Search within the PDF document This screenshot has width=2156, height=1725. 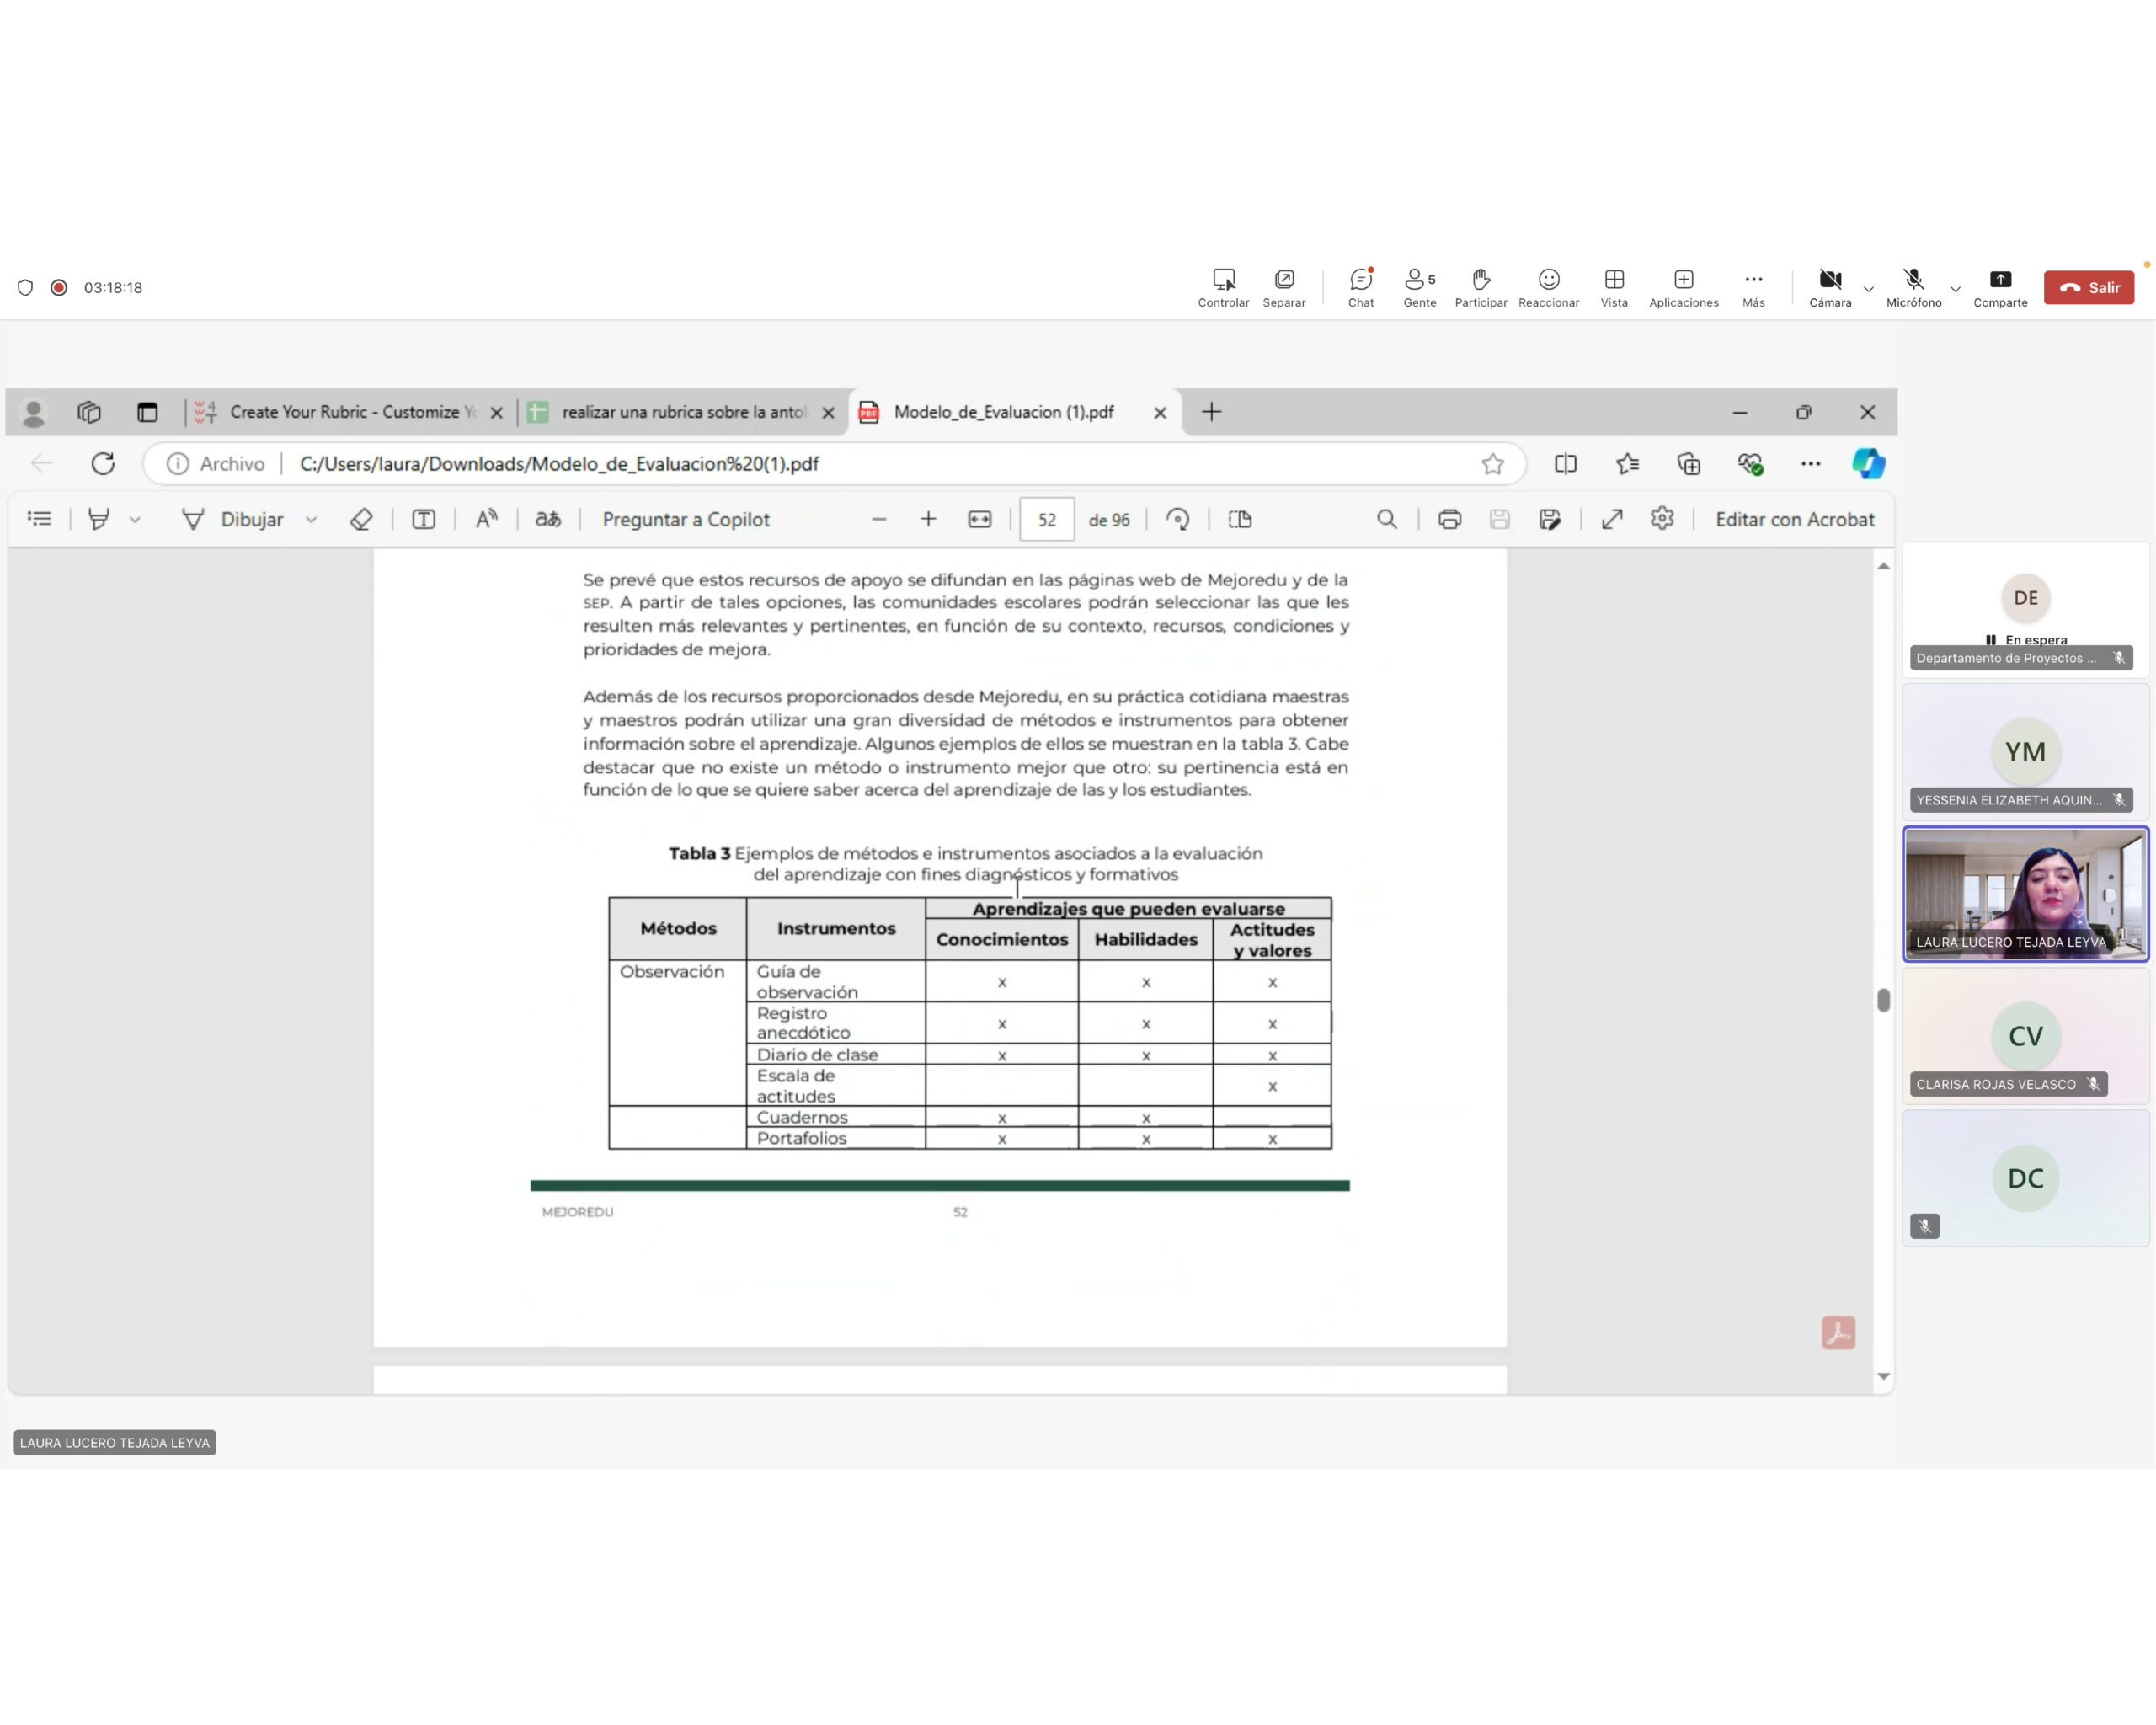(1386, 518)
